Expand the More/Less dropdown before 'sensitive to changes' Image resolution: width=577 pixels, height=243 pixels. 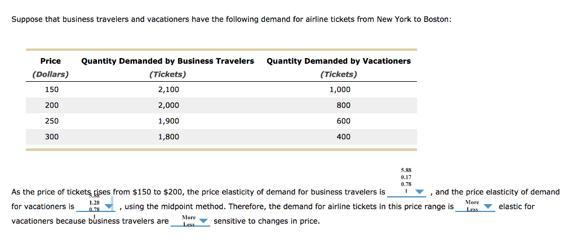(x=203, y=222)
